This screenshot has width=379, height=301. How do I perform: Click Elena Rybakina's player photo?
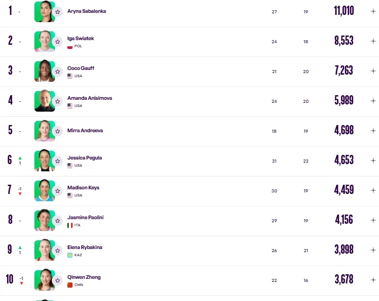click(x=44, y=250)
